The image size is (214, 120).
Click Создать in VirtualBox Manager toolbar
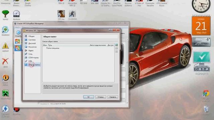18,33
